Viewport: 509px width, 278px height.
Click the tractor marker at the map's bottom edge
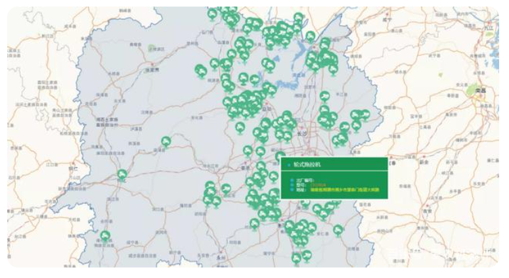point(297,259)
